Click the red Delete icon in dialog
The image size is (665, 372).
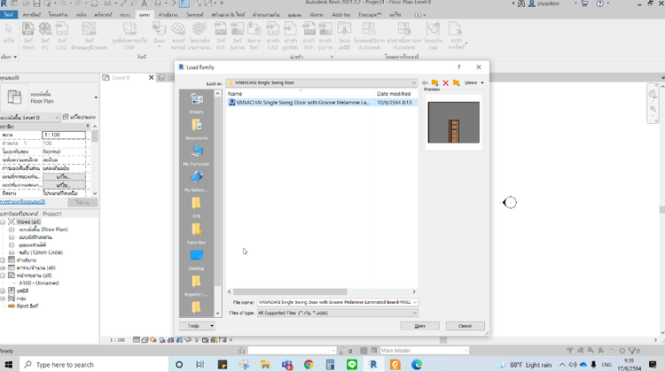click(445, 82)
